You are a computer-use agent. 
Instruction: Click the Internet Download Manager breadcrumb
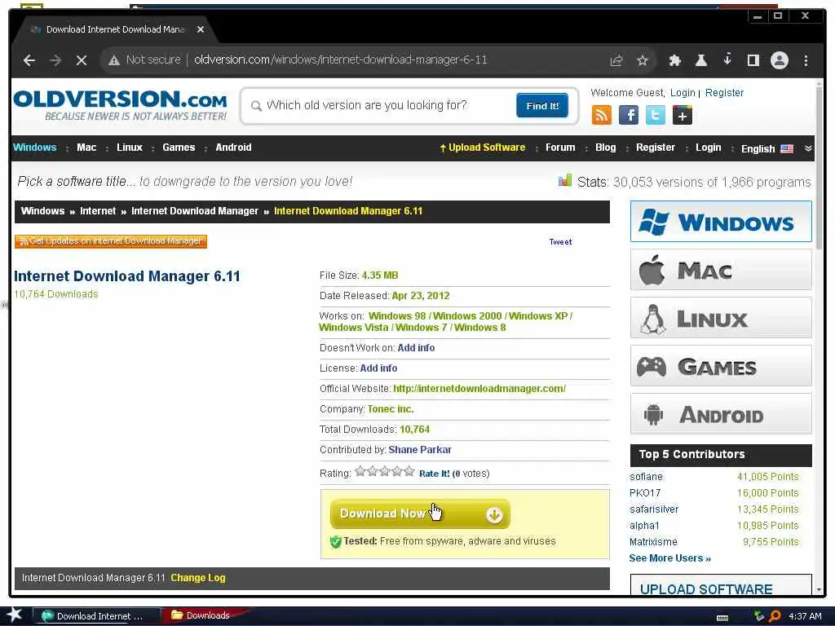coord(195,211)
